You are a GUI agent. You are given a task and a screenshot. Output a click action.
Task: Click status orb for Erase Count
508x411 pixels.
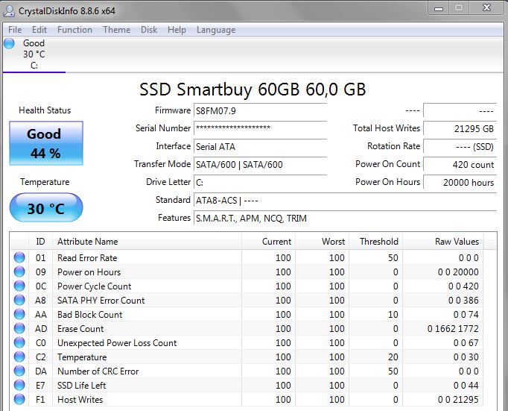tap(19, 329)
